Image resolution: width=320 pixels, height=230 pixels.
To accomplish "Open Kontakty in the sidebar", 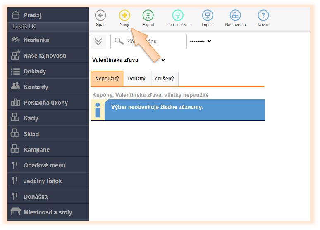I will 36,87.
